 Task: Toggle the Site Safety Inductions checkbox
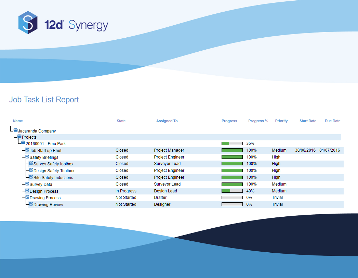(x=31, y=177)
